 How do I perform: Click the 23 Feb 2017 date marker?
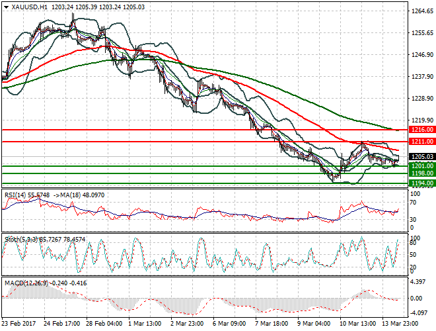pos(19,323)
